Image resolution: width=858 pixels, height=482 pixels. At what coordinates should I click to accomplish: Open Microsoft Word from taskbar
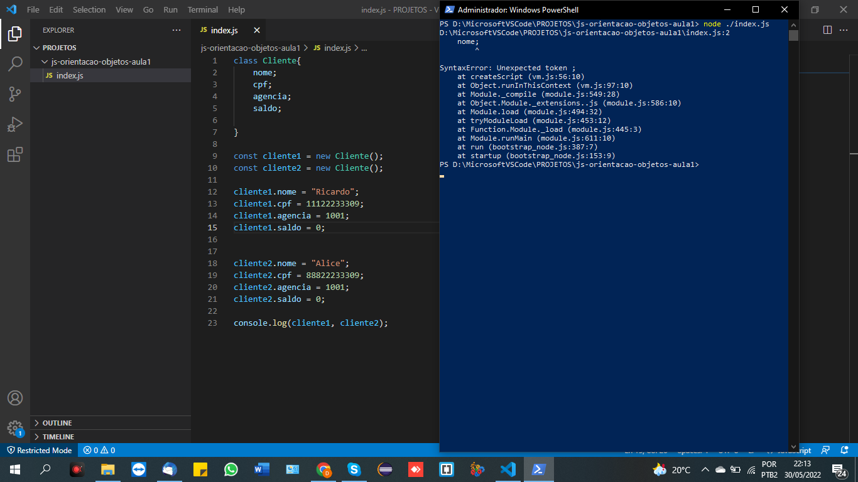pos(262,469)
